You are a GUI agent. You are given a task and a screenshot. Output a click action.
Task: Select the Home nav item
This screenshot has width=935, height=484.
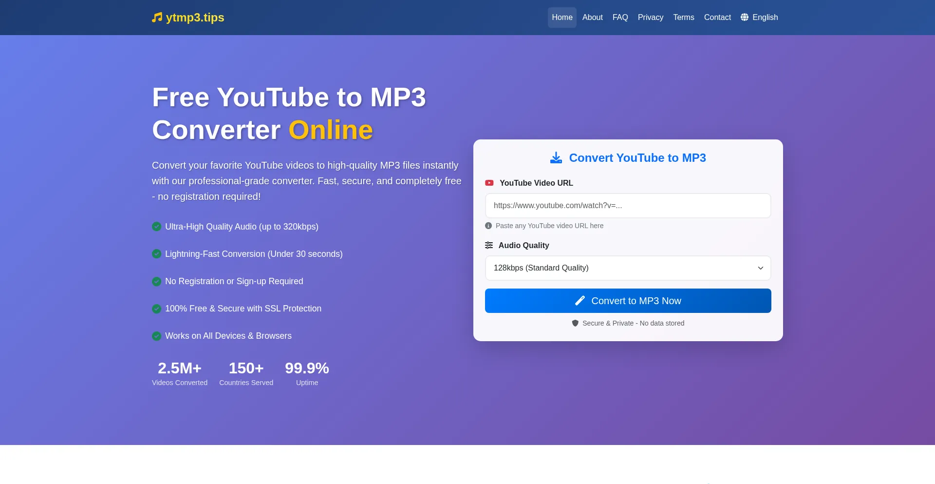[562, 18]
